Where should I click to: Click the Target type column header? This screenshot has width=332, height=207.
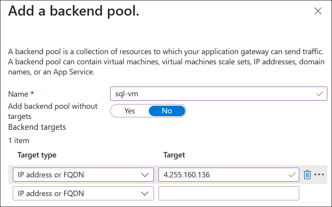37,155
